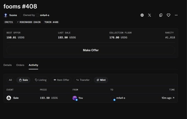Screen dimensions: 187x119
Task: Click the PRICE column header
Action: tap(43, 90)
